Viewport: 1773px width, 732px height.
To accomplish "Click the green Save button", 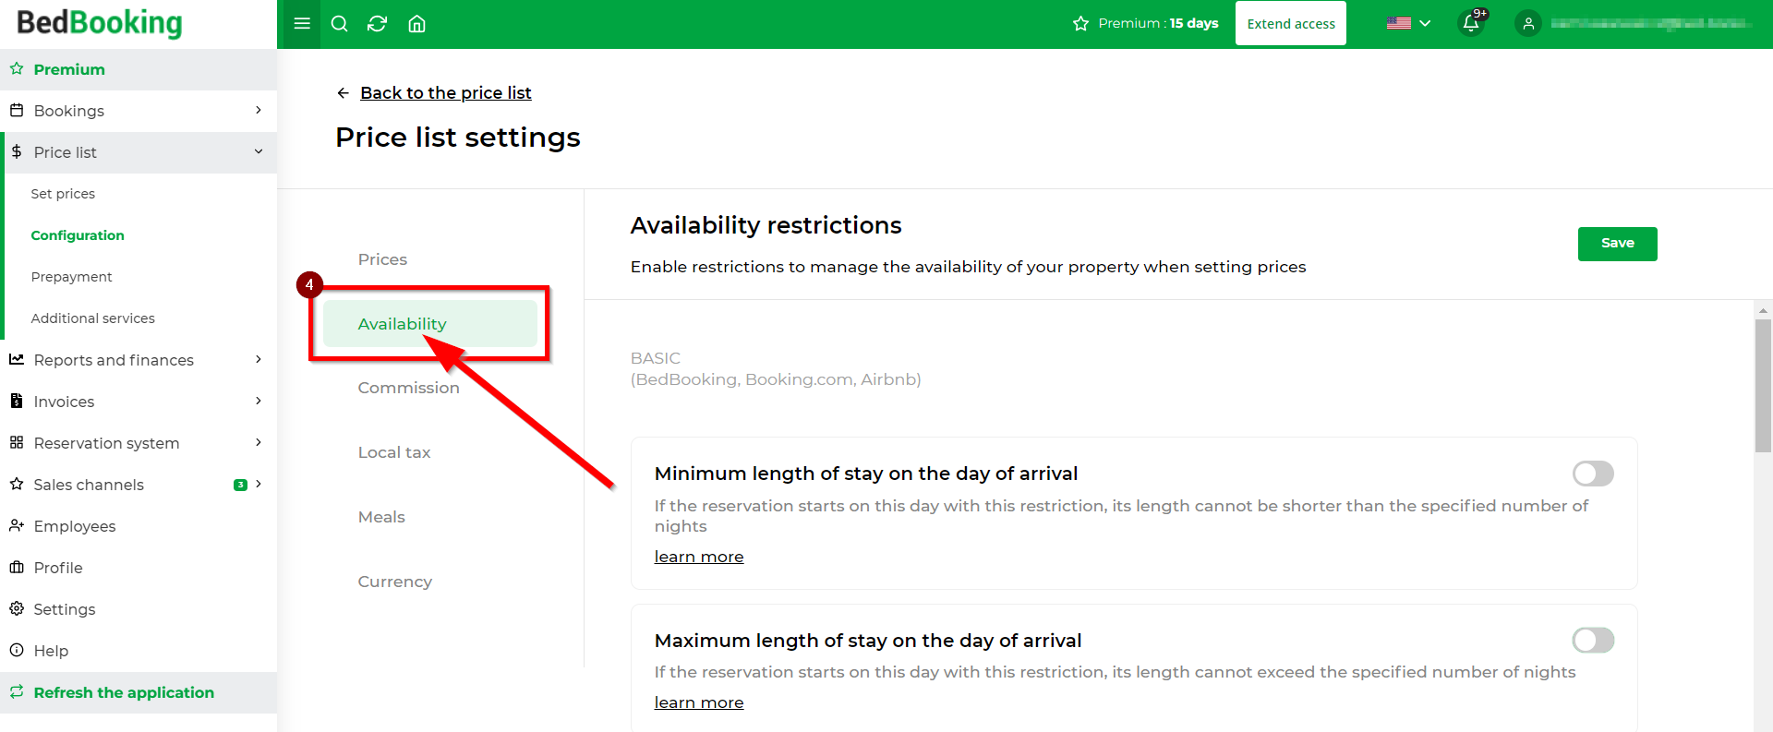I will point(1617,244).
